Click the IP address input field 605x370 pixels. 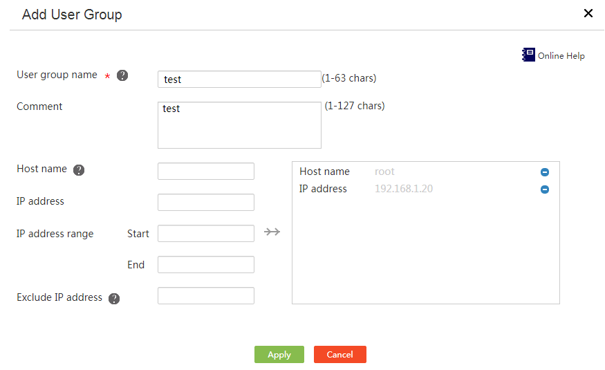coord(205,202)
